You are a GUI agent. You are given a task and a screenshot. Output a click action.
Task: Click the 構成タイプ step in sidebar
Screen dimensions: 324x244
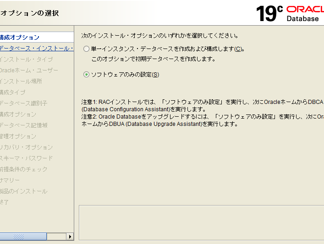pos(13,92)
